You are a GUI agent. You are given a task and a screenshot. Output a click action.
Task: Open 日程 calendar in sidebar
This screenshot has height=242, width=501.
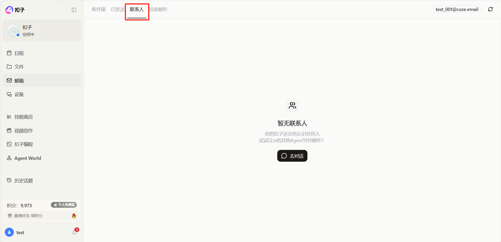[42, 53]
